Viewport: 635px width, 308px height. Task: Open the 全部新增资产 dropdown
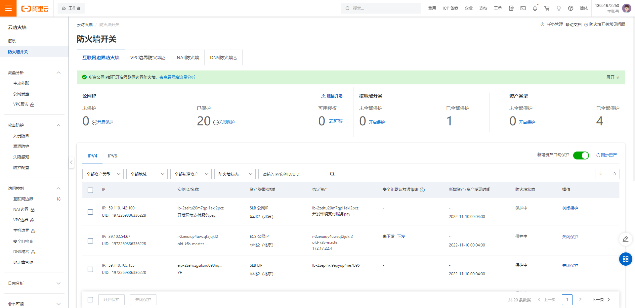[x=191, y=174]
